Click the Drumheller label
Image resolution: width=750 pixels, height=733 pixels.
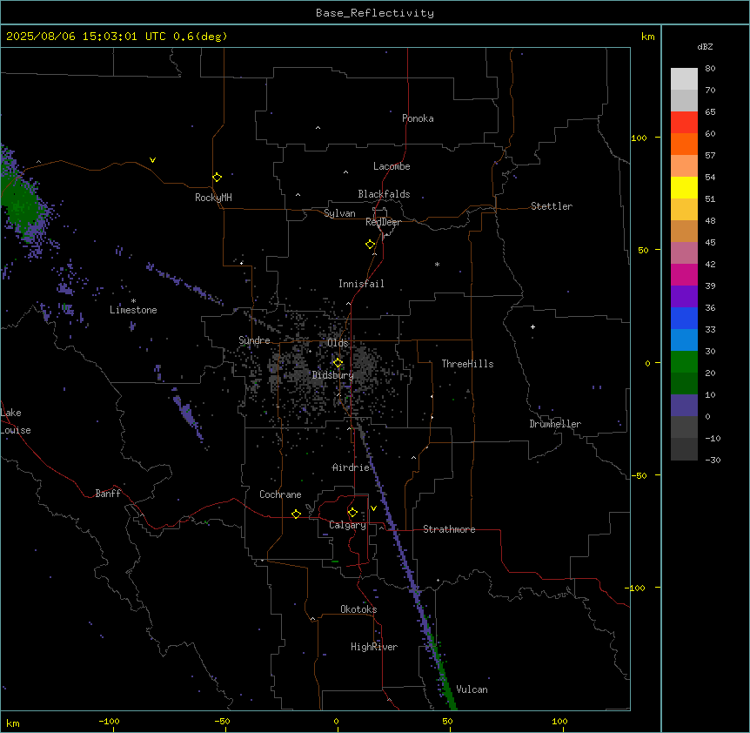555,424
